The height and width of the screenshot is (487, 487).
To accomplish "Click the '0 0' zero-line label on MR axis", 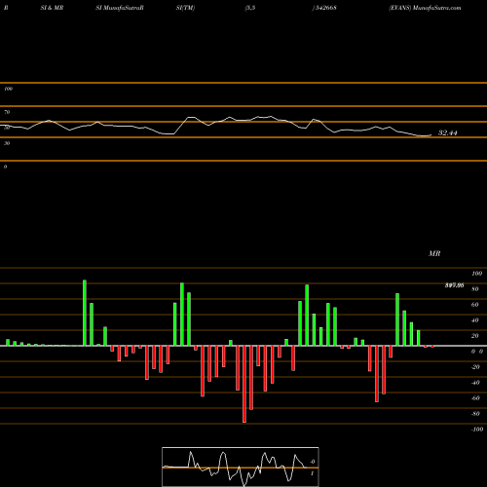I will 477,352.
